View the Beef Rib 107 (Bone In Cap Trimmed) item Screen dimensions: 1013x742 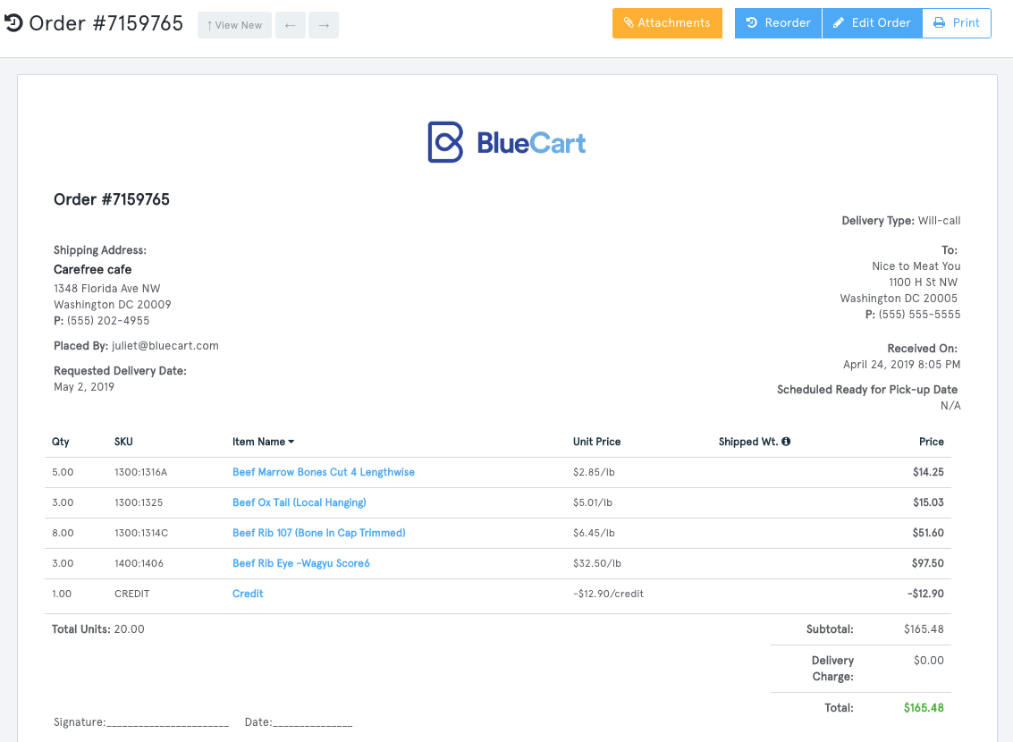pos(318,533)
